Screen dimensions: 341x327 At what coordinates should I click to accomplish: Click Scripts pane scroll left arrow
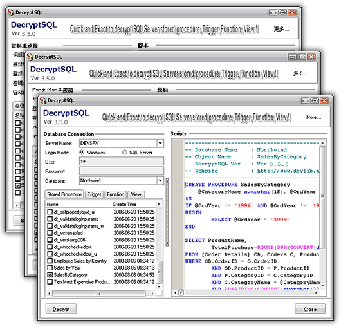176,293
